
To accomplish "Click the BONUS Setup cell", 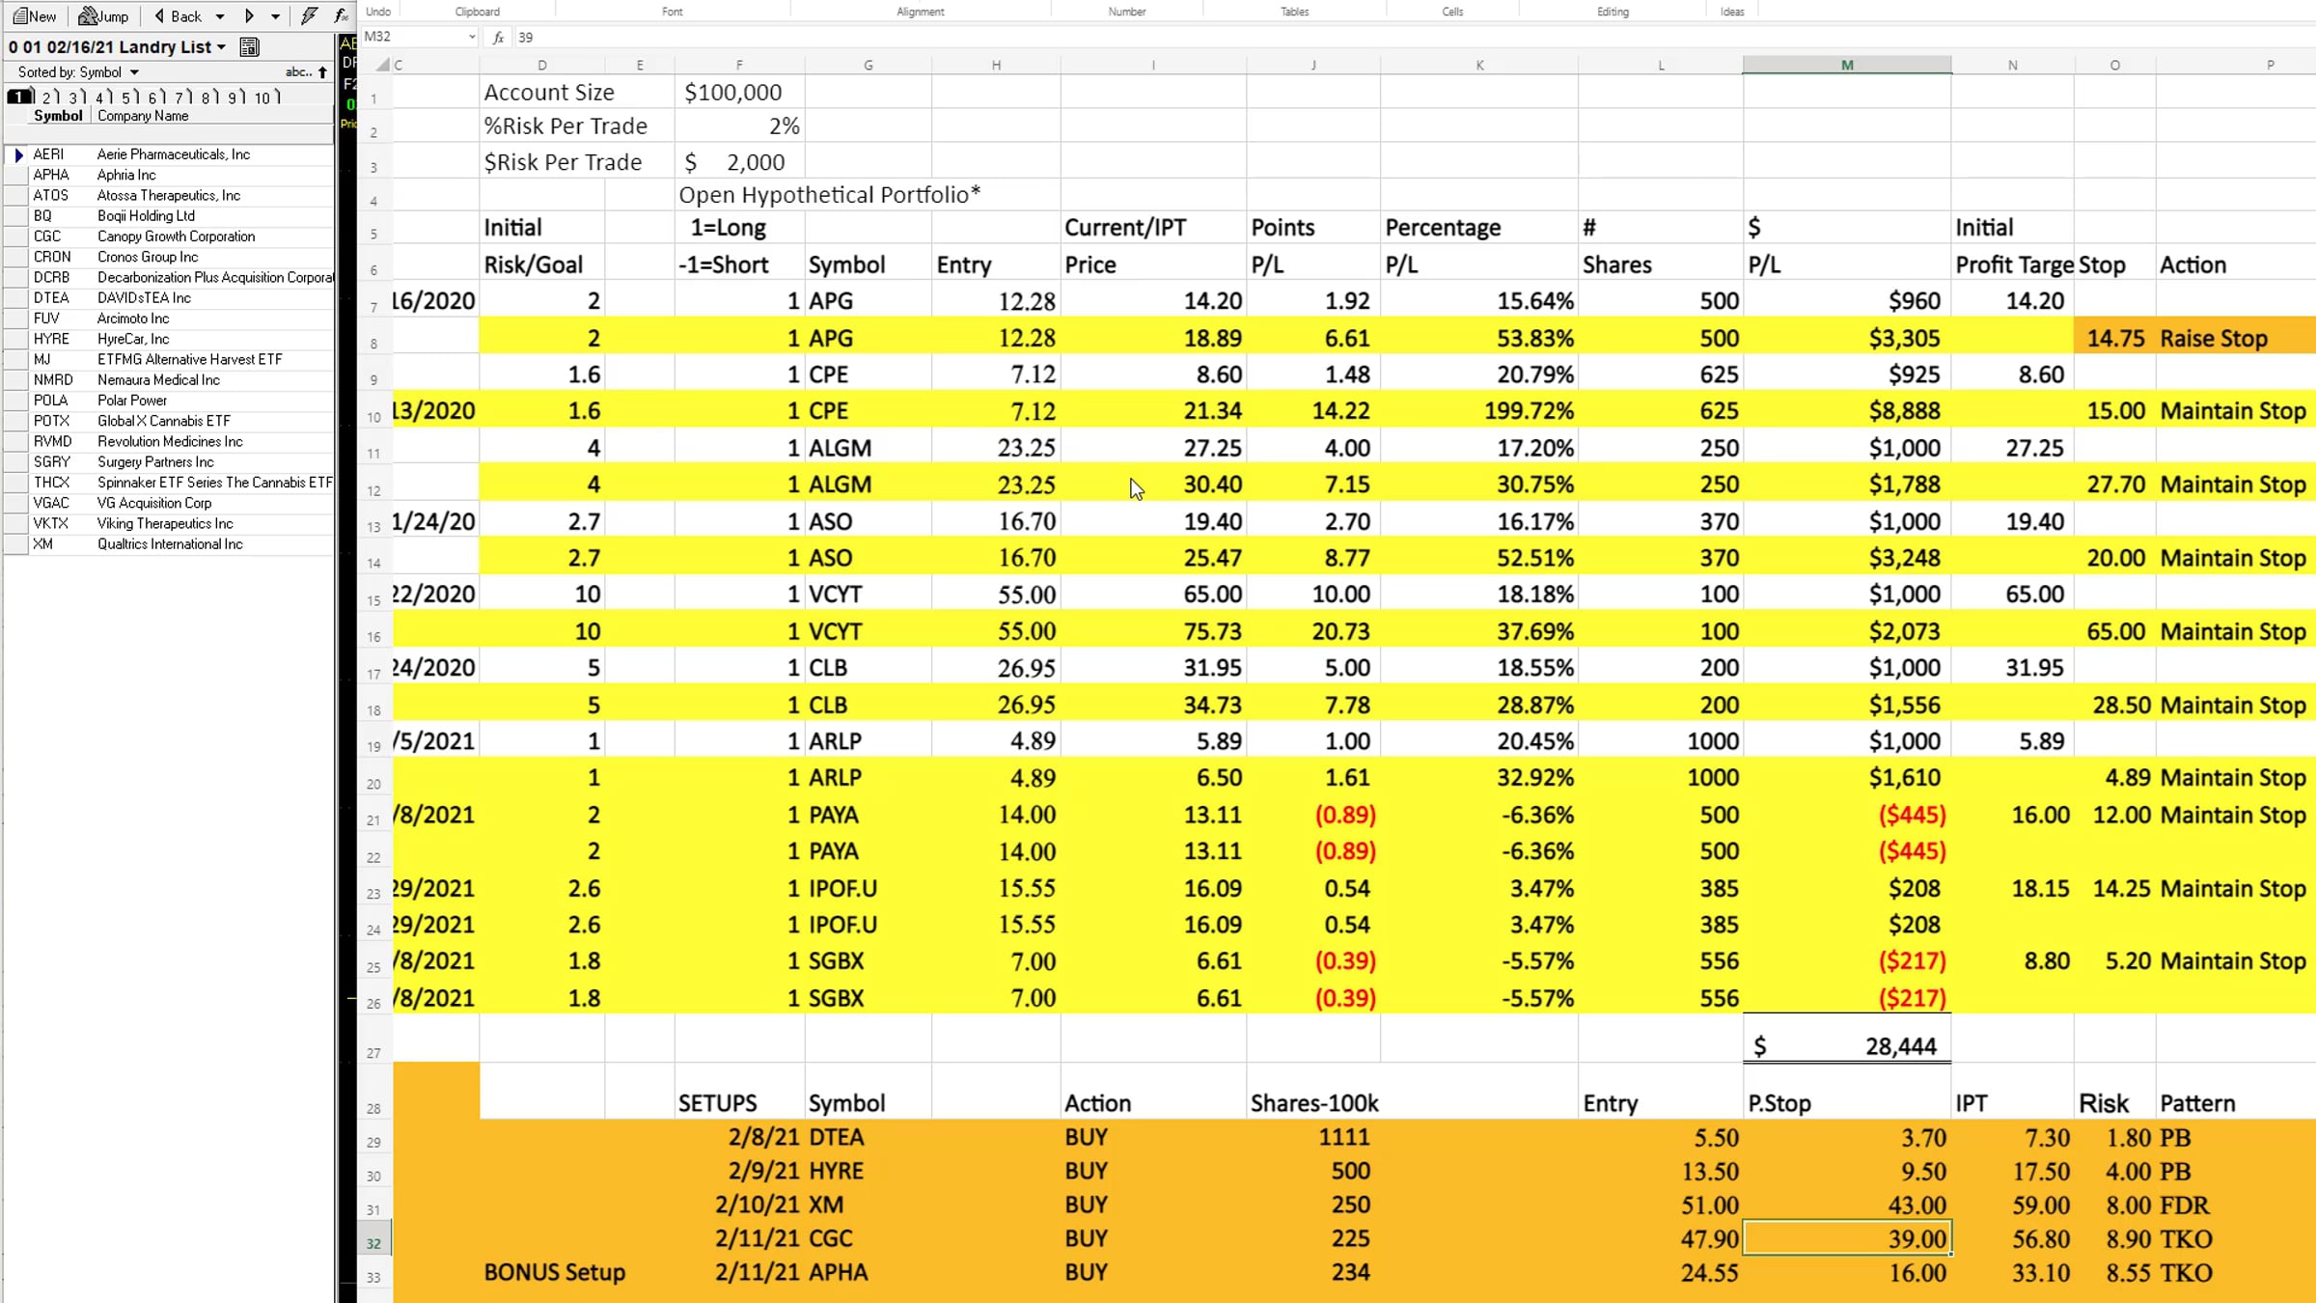I will coord(555,1272).
